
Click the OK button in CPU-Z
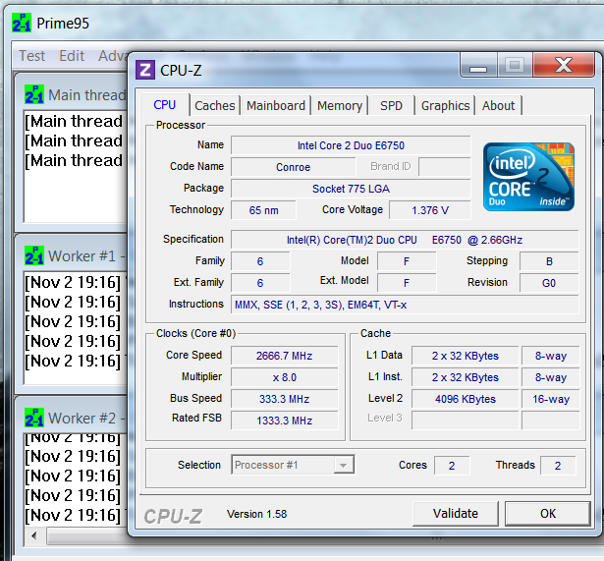tap(548, 514)
